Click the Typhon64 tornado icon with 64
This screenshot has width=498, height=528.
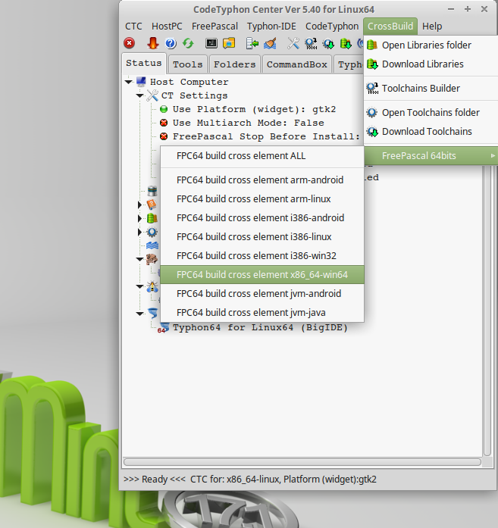click(x=164, y=327)
